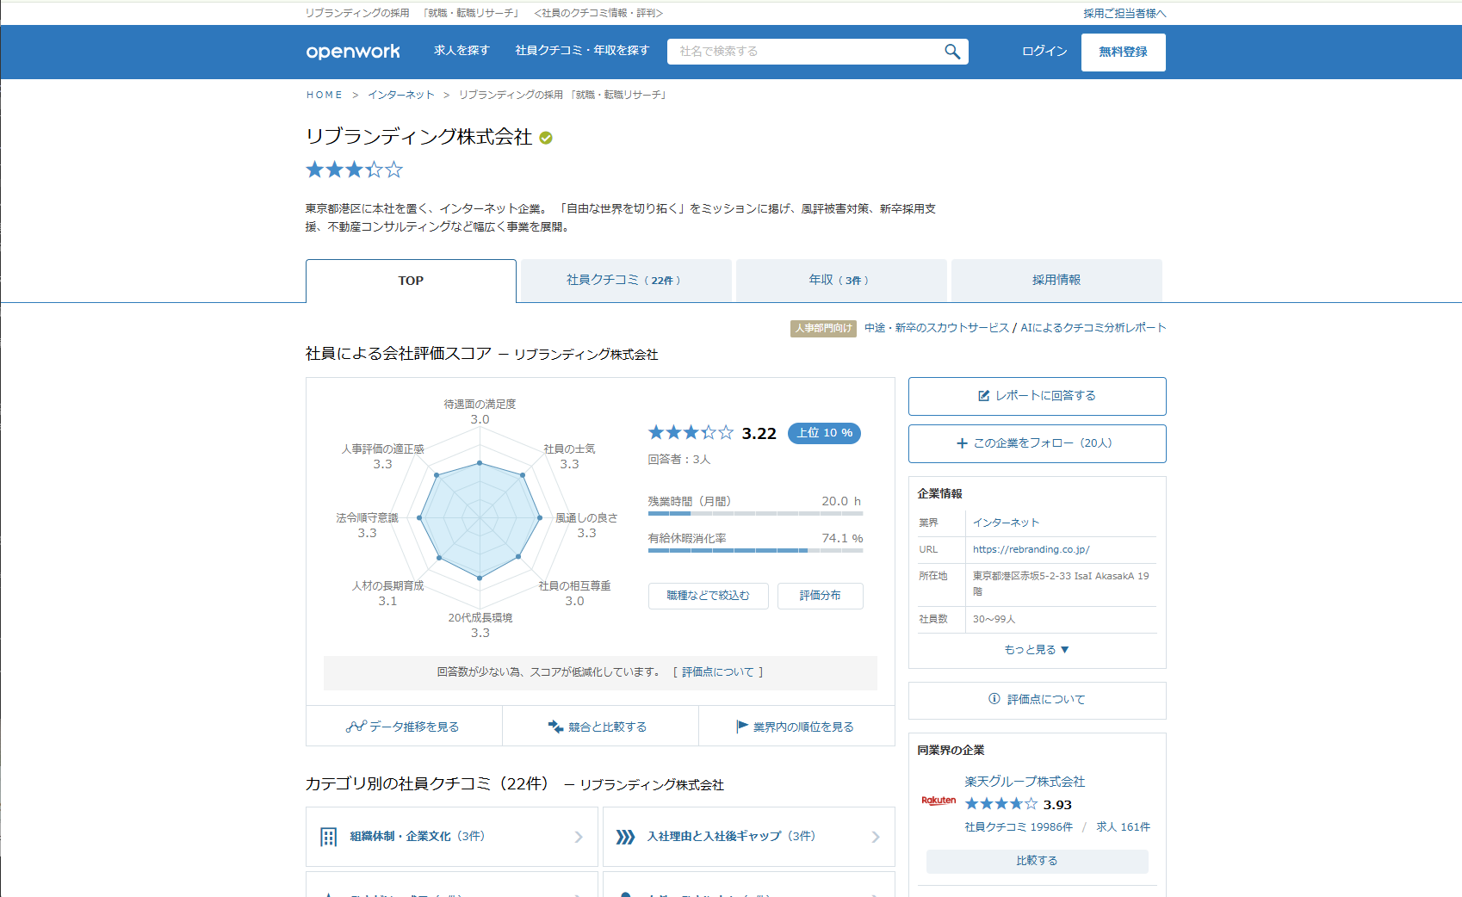
Task: Open the 入社理由と入社後ギャップ category arrow
Action: coord(876,837)
